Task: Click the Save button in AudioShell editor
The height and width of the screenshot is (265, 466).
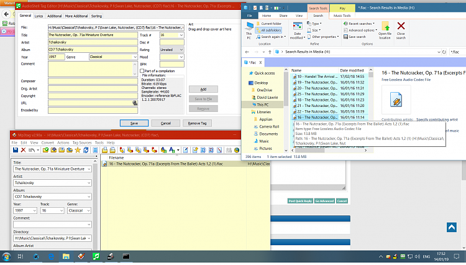Action: [134, 123]
